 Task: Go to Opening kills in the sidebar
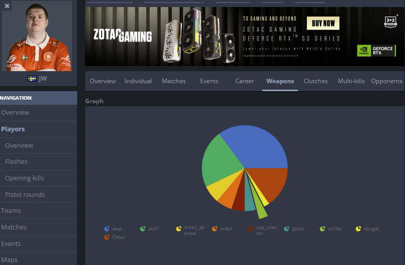pos(39,178)
